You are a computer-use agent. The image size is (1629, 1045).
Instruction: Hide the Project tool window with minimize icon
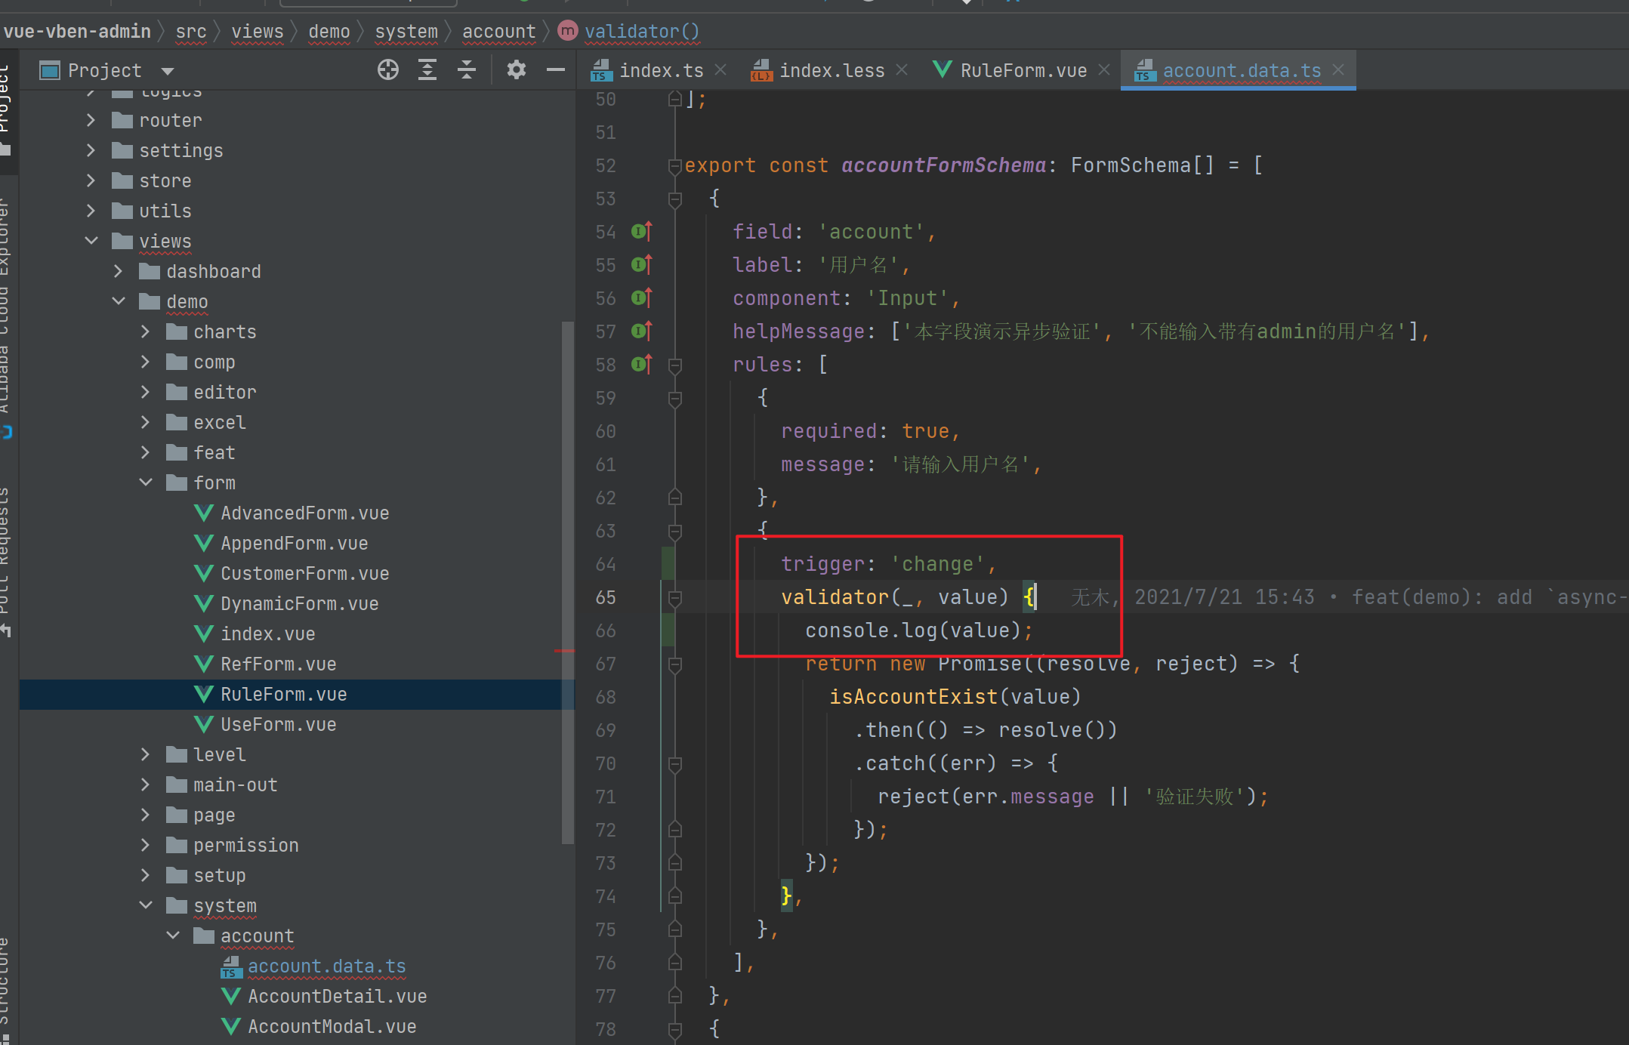pos(556,69)
